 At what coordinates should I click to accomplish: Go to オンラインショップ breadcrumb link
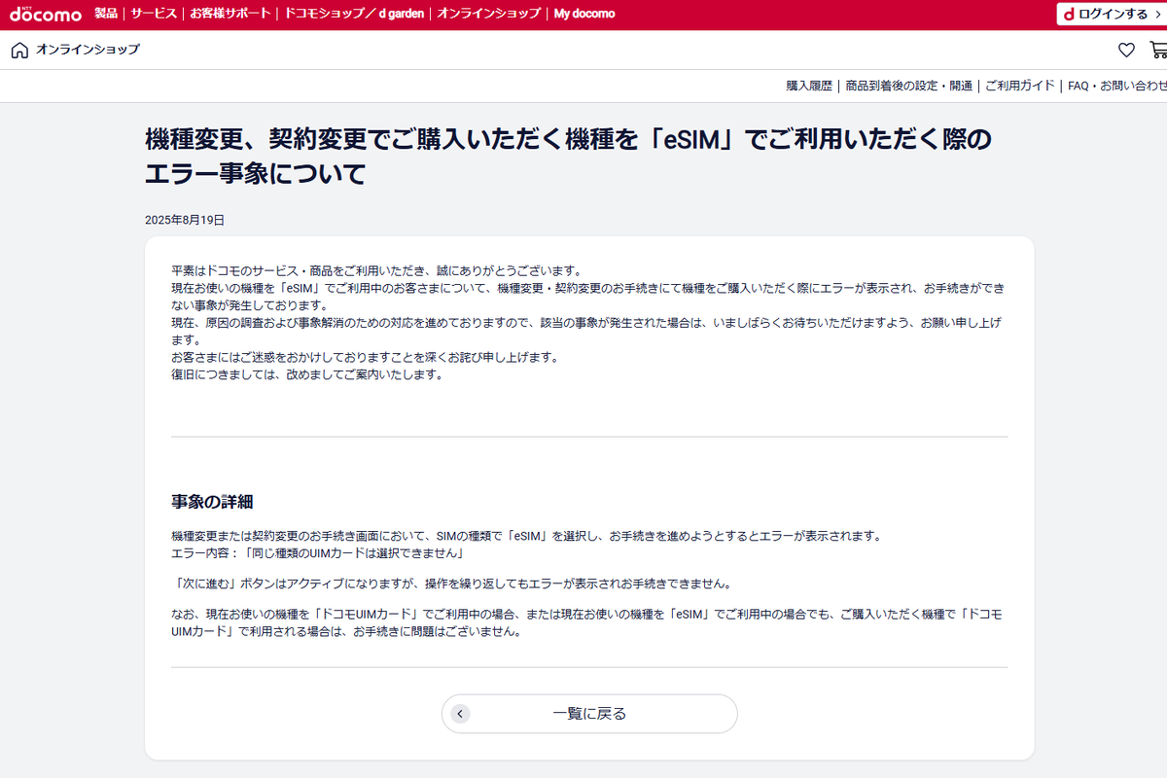point(88,50)
